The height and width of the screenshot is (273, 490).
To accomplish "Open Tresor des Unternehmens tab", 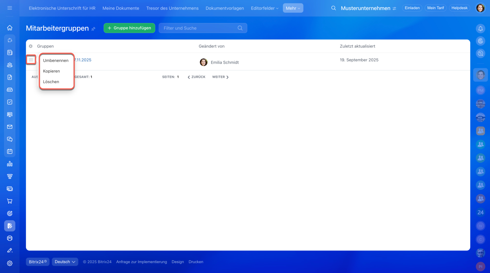I will coord(172,8).
